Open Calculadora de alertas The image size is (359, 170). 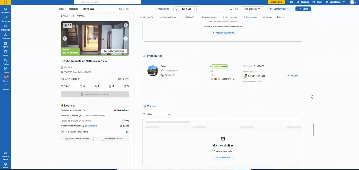77,139
